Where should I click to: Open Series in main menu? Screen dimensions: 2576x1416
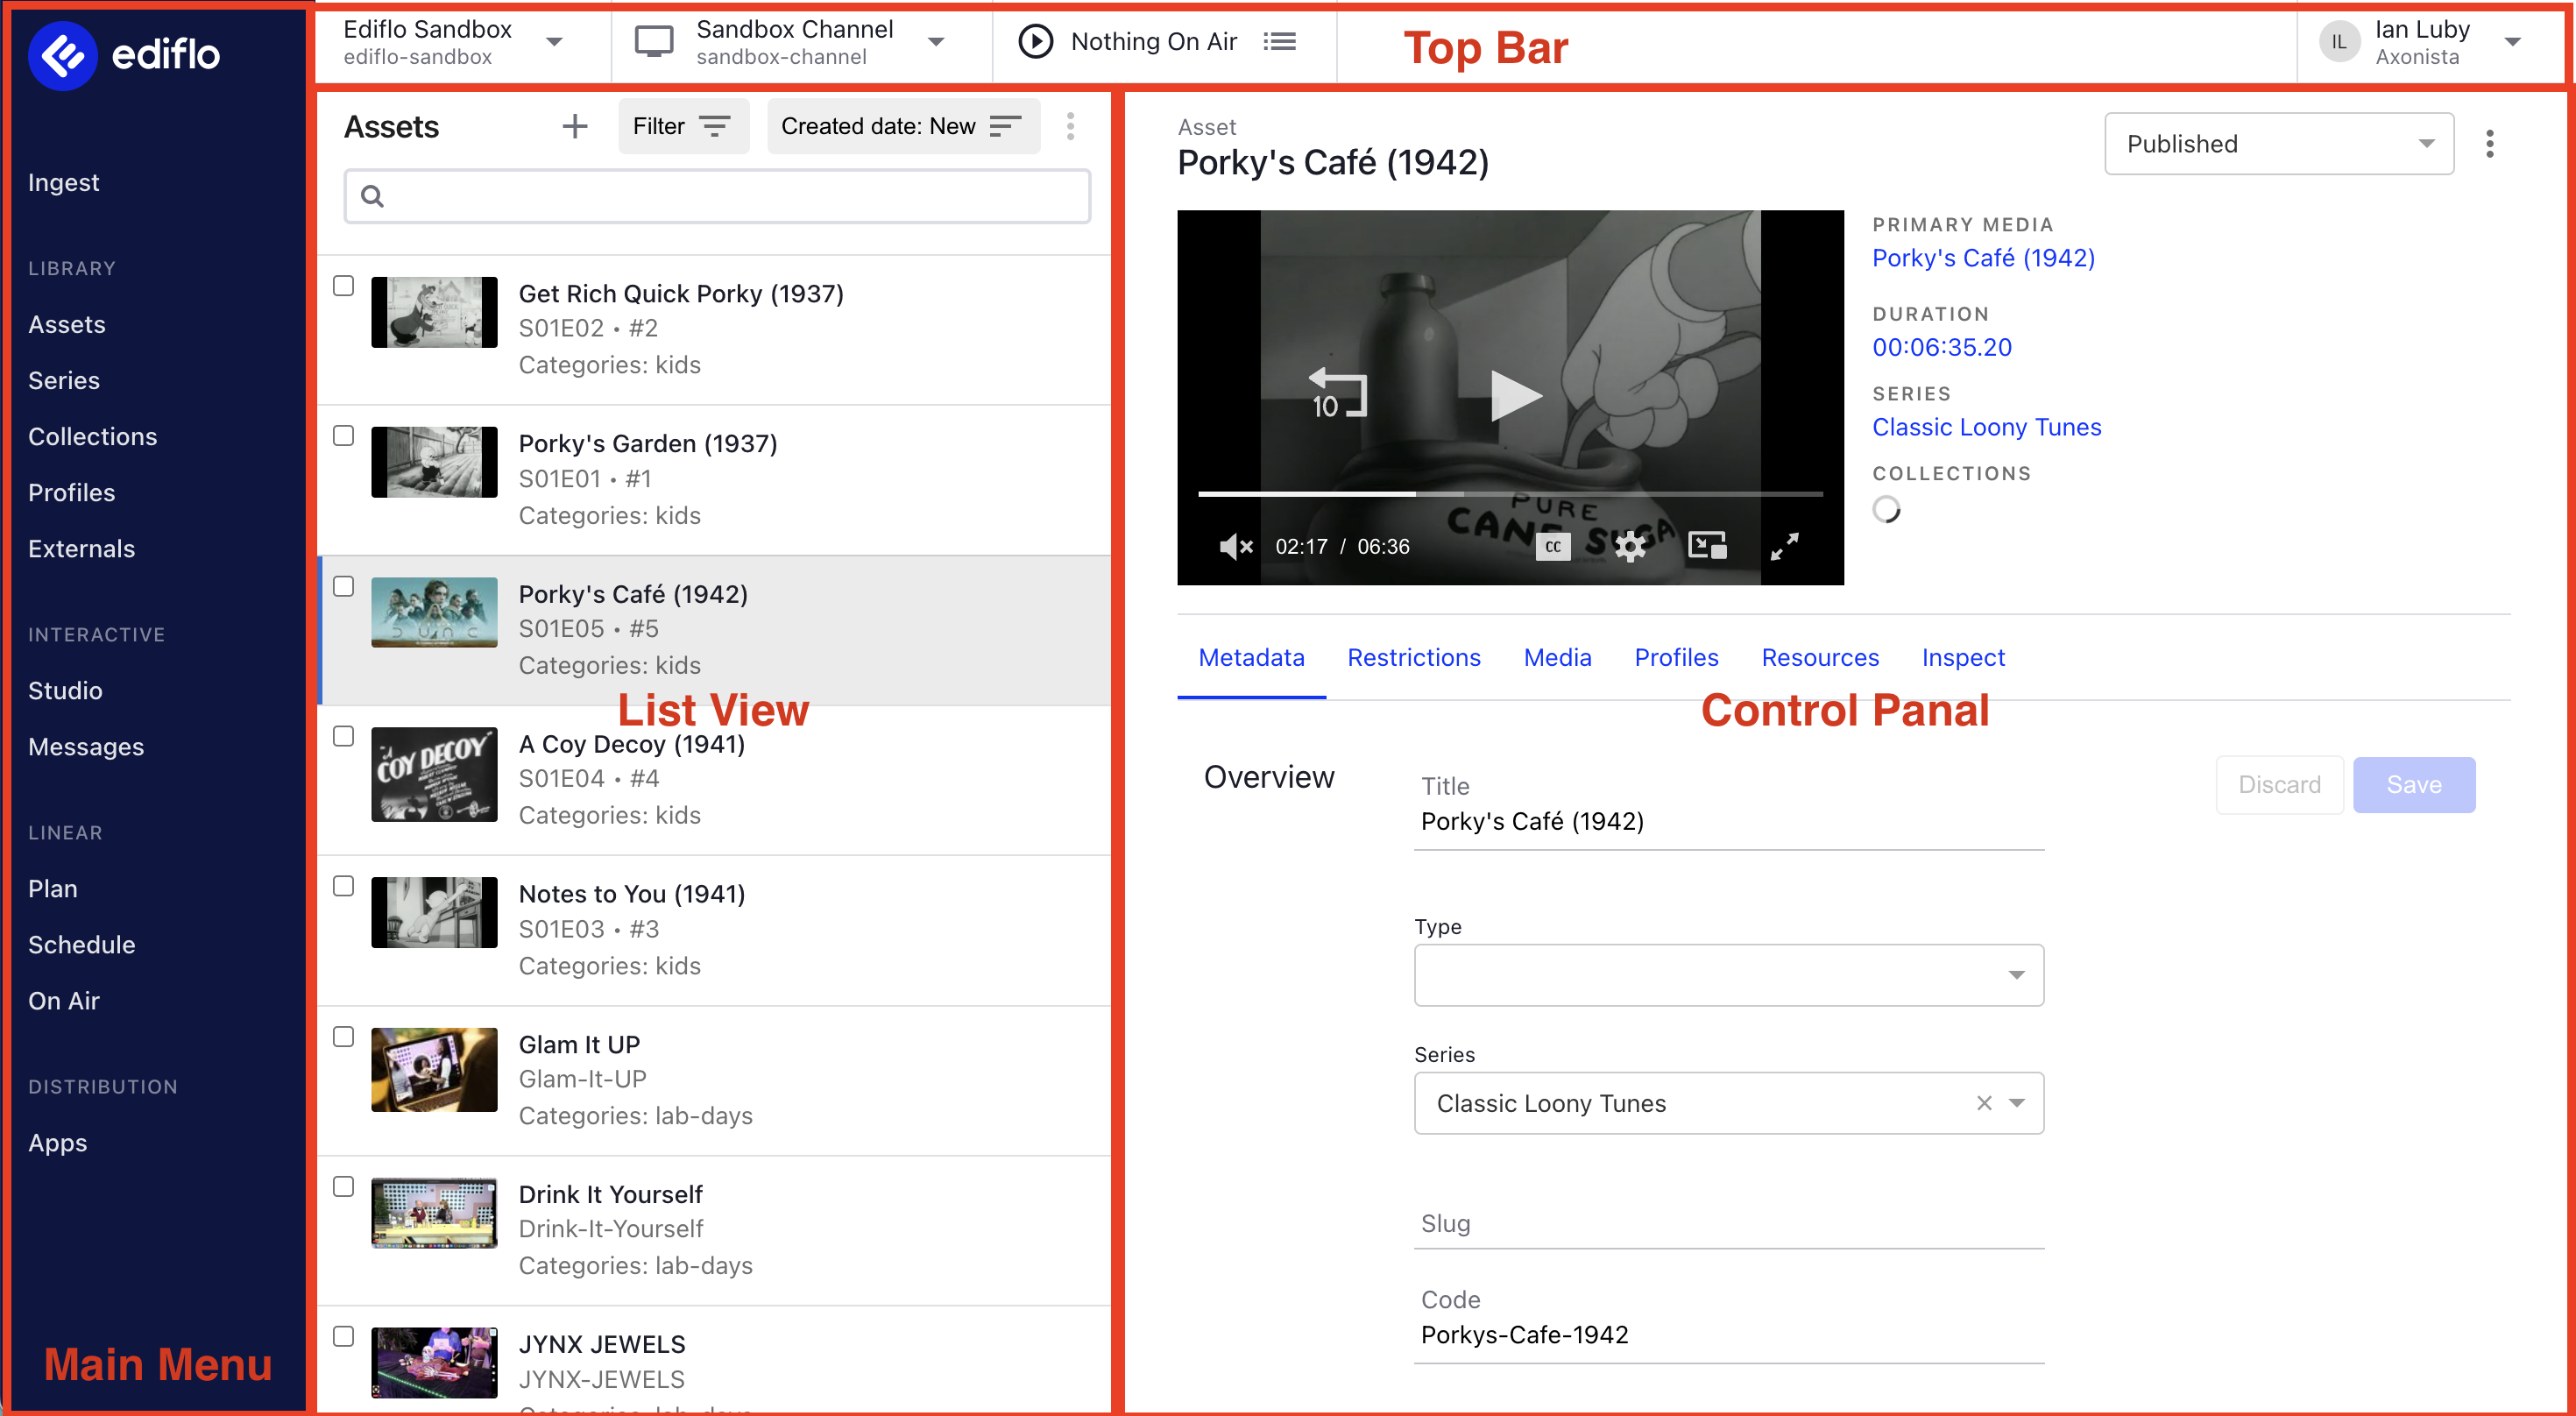pyautogui.click(x=63, y=380)
